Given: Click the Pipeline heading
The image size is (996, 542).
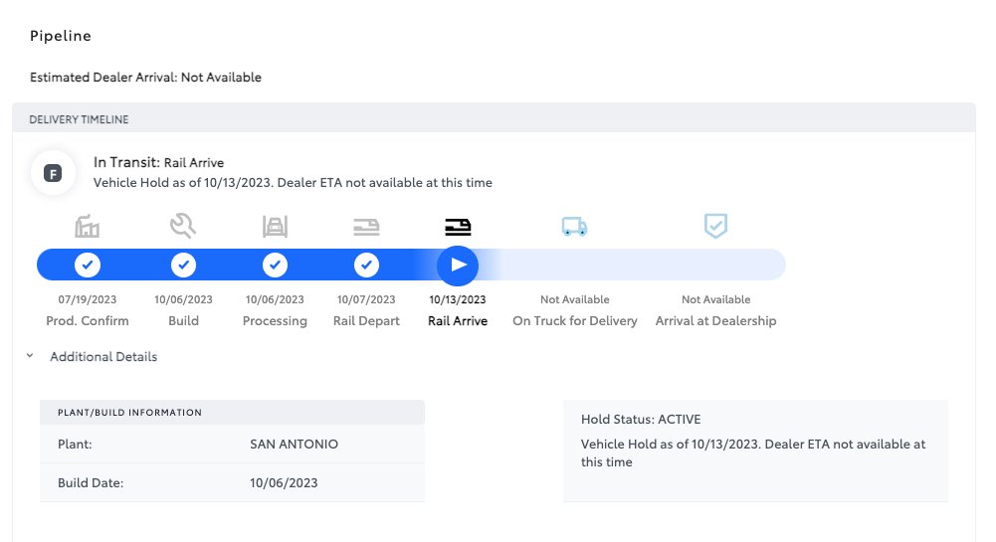Looking at the screenshot, I should [61, 36].
